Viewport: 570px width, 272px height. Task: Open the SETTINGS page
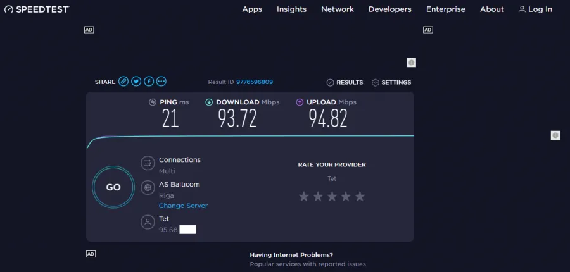tap(396, 82)
